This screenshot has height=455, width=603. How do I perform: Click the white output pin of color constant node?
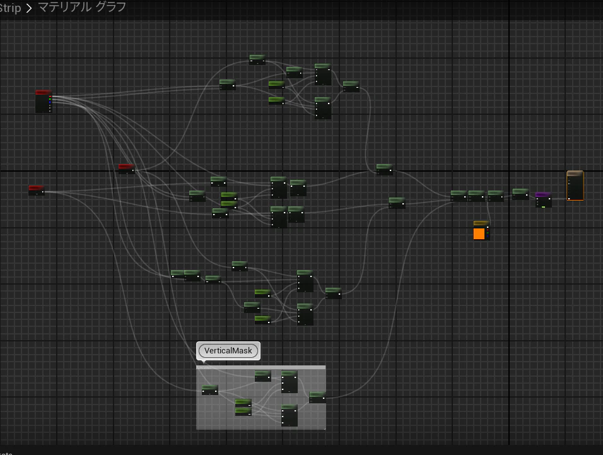(x=488, y=227)
